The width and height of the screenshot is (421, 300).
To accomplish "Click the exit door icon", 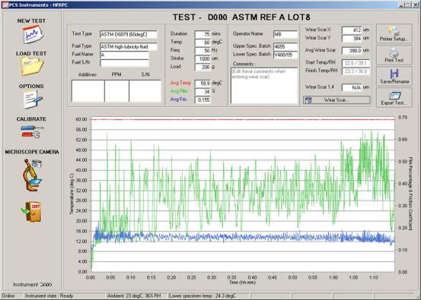I will point(31,212).
